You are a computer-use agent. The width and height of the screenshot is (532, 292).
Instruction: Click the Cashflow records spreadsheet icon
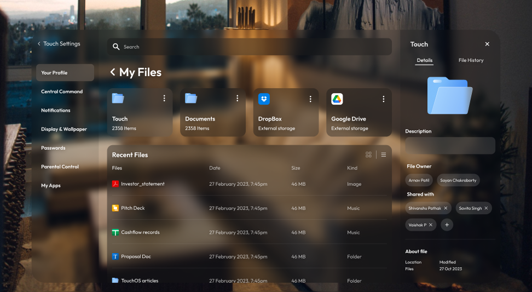(115, 232)
